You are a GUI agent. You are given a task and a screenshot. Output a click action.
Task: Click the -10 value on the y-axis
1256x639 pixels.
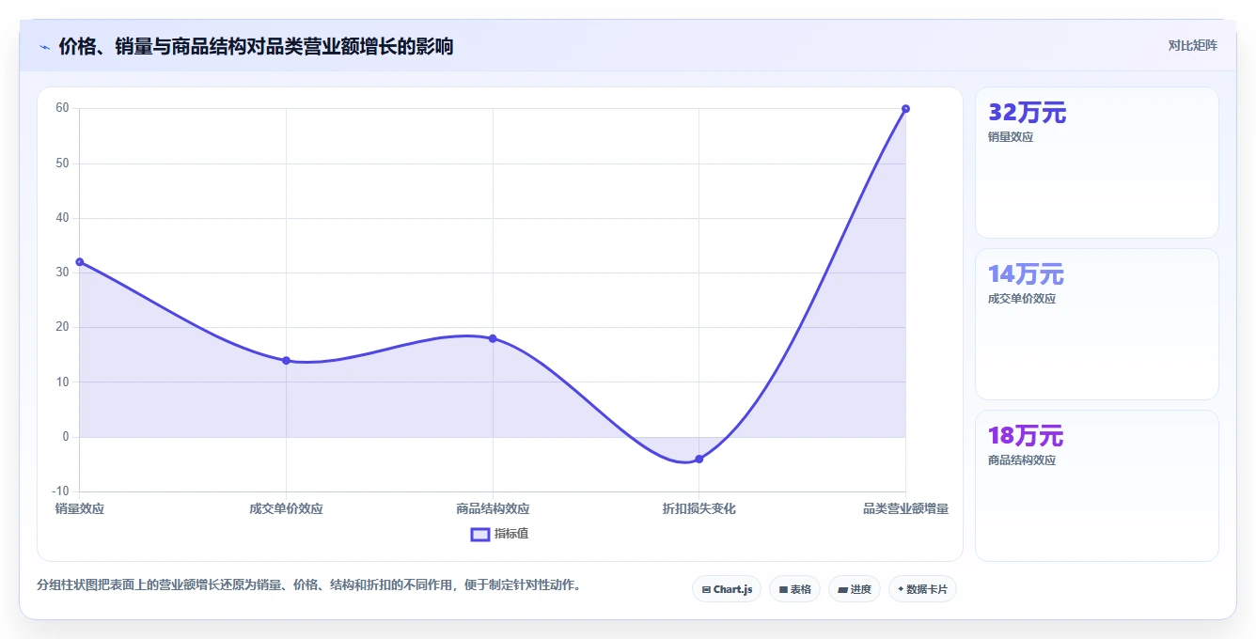tap(60, 491)
